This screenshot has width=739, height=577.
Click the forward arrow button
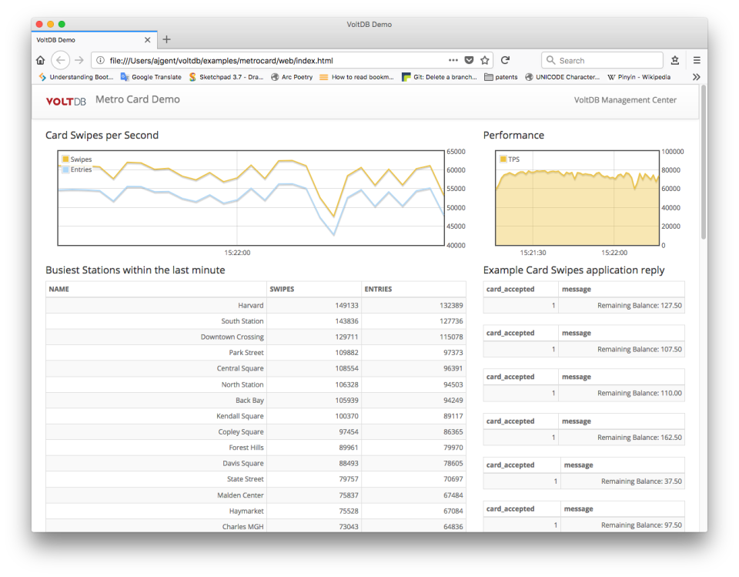79,60
